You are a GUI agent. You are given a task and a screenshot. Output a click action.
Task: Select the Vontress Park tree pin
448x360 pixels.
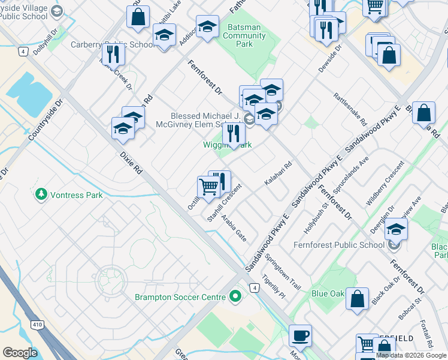pos(41,194)
